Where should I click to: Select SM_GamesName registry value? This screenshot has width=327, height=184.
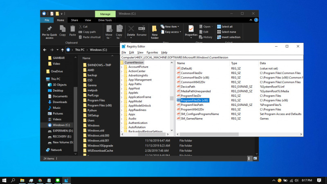[191, 119]
